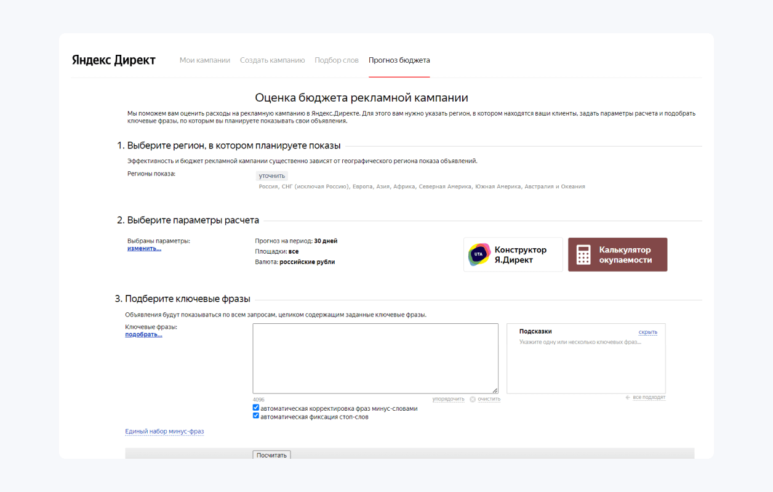Click the Посчитать button
The height and width of the screenshot is (492, 773).
pos(271,455)
